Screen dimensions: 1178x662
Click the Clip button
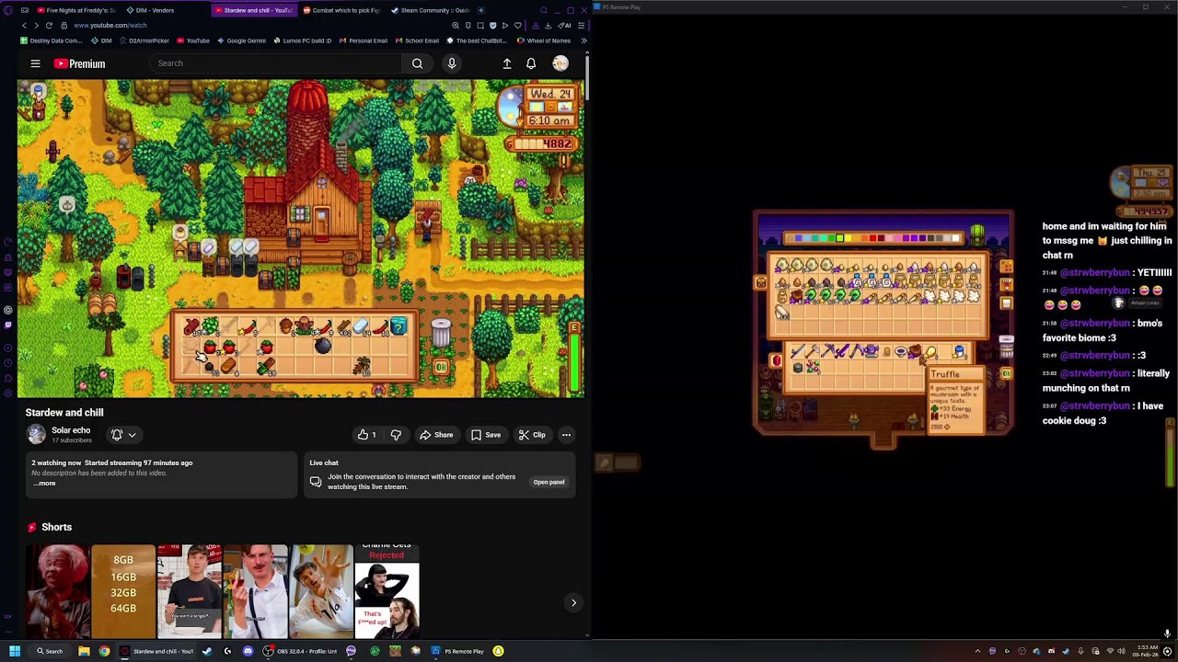click(x=532, y=435)
